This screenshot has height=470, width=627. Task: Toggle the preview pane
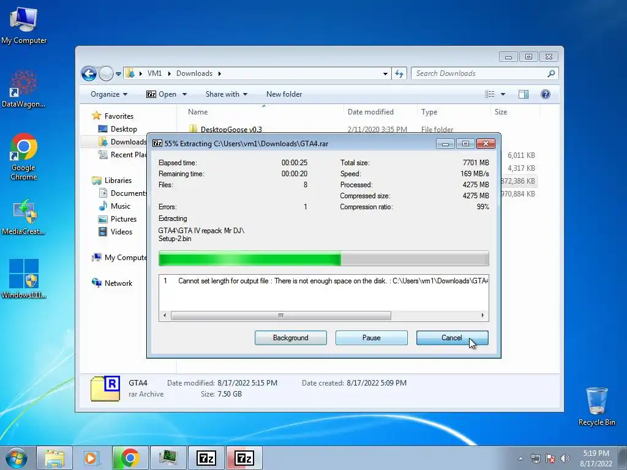(x=524, y=94)
